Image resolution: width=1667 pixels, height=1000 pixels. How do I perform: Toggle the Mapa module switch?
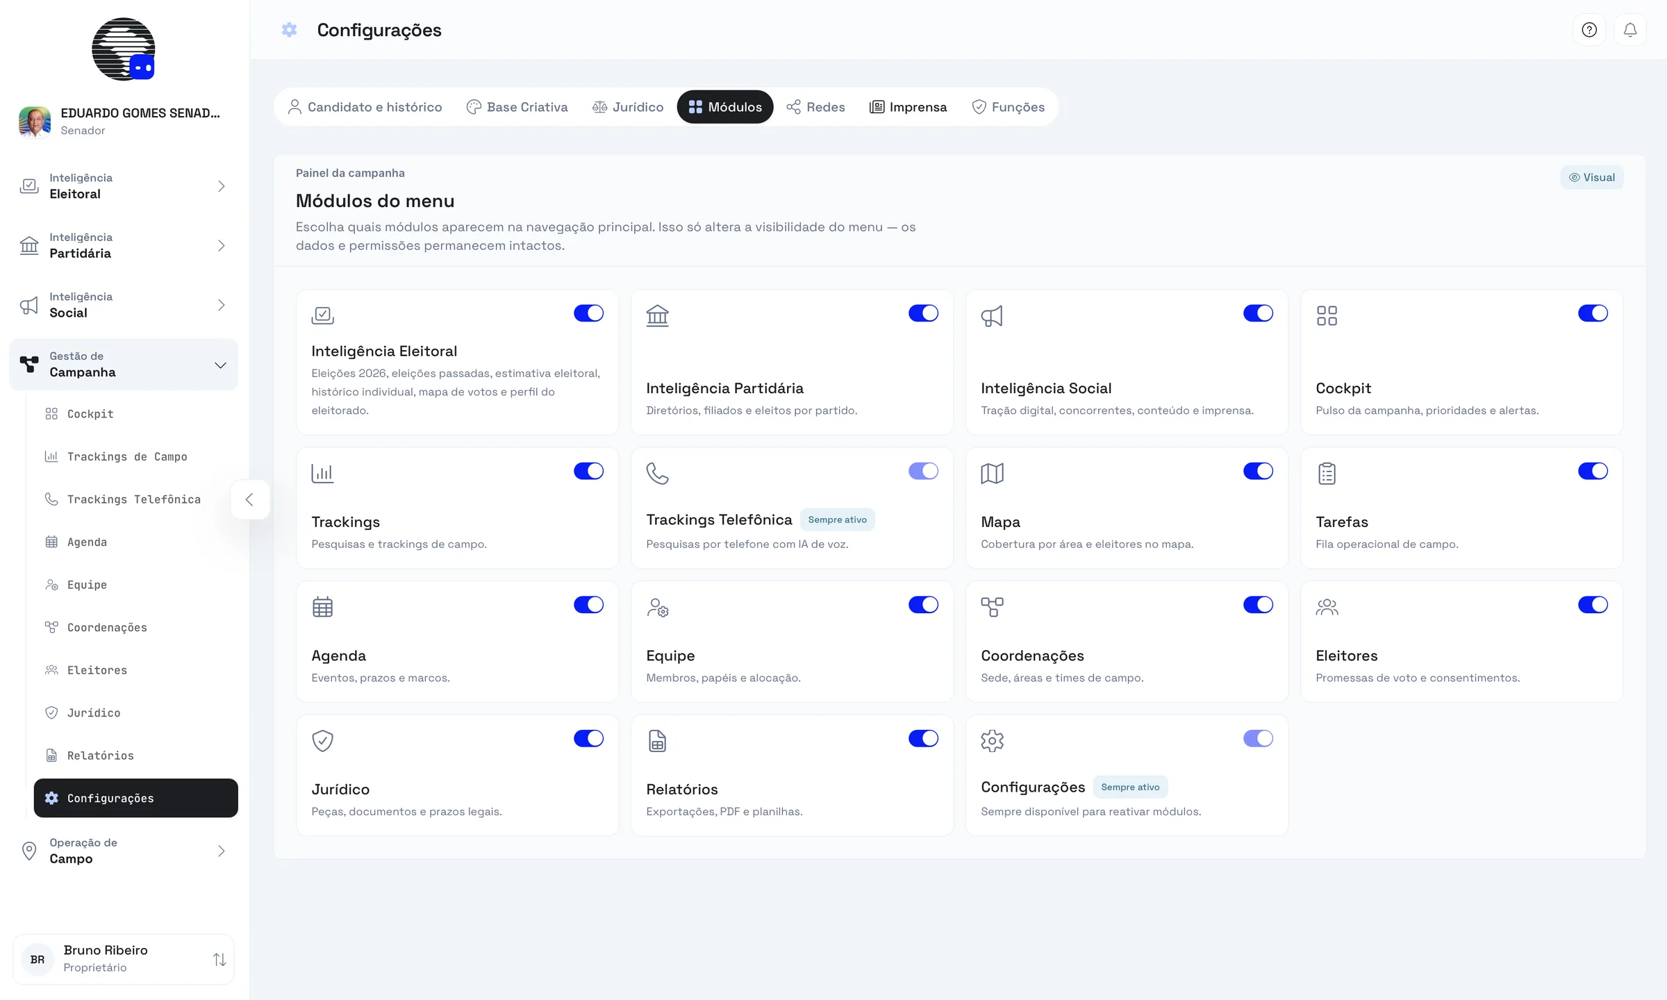click(x=1258, y=471)
